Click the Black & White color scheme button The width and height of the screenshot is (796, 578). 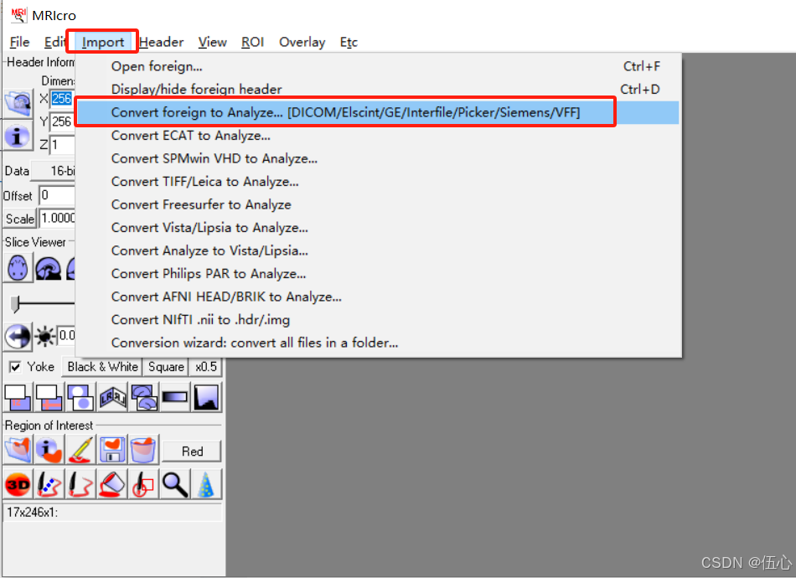pyautogui.click(x=102, y=367)
